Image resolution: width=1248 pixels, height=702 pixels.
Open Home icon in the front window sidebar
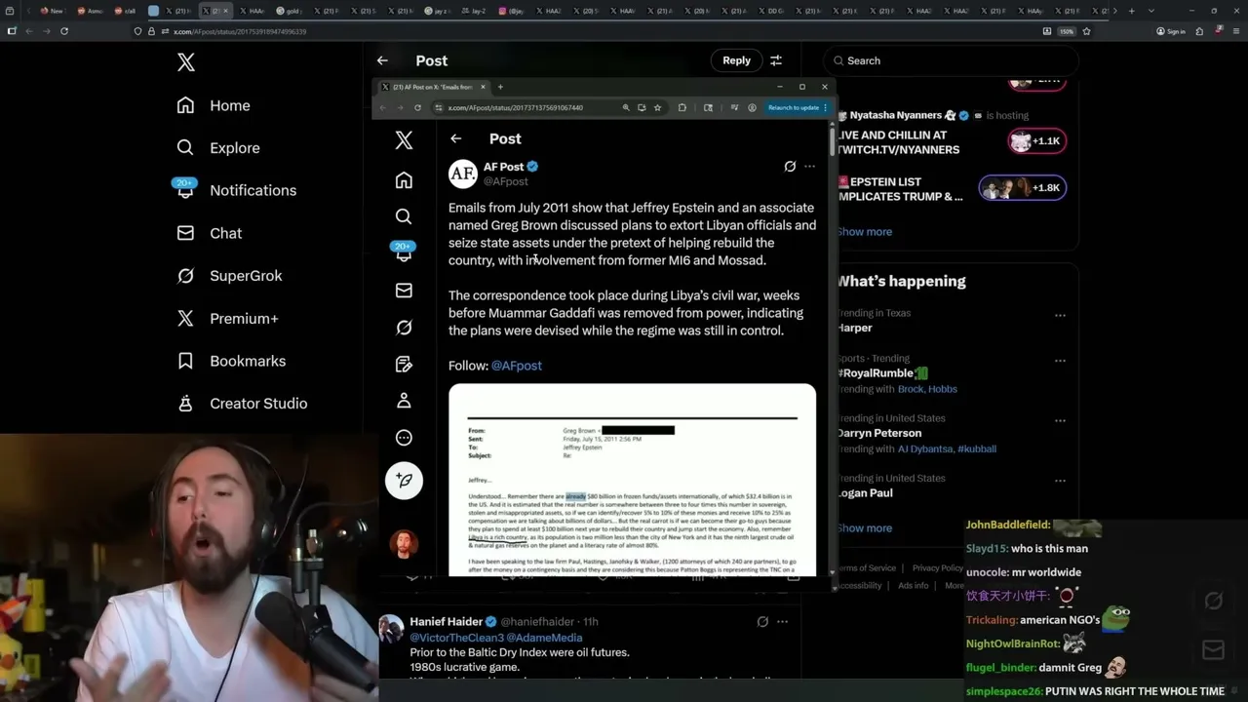[404, 180]
